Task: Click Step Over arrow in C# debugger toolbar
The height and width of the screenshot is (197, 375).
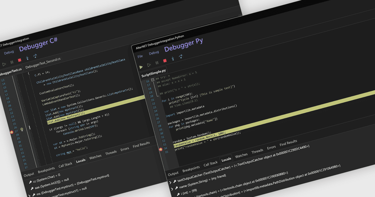Action: pyautogui.click(x=35, y=56)
